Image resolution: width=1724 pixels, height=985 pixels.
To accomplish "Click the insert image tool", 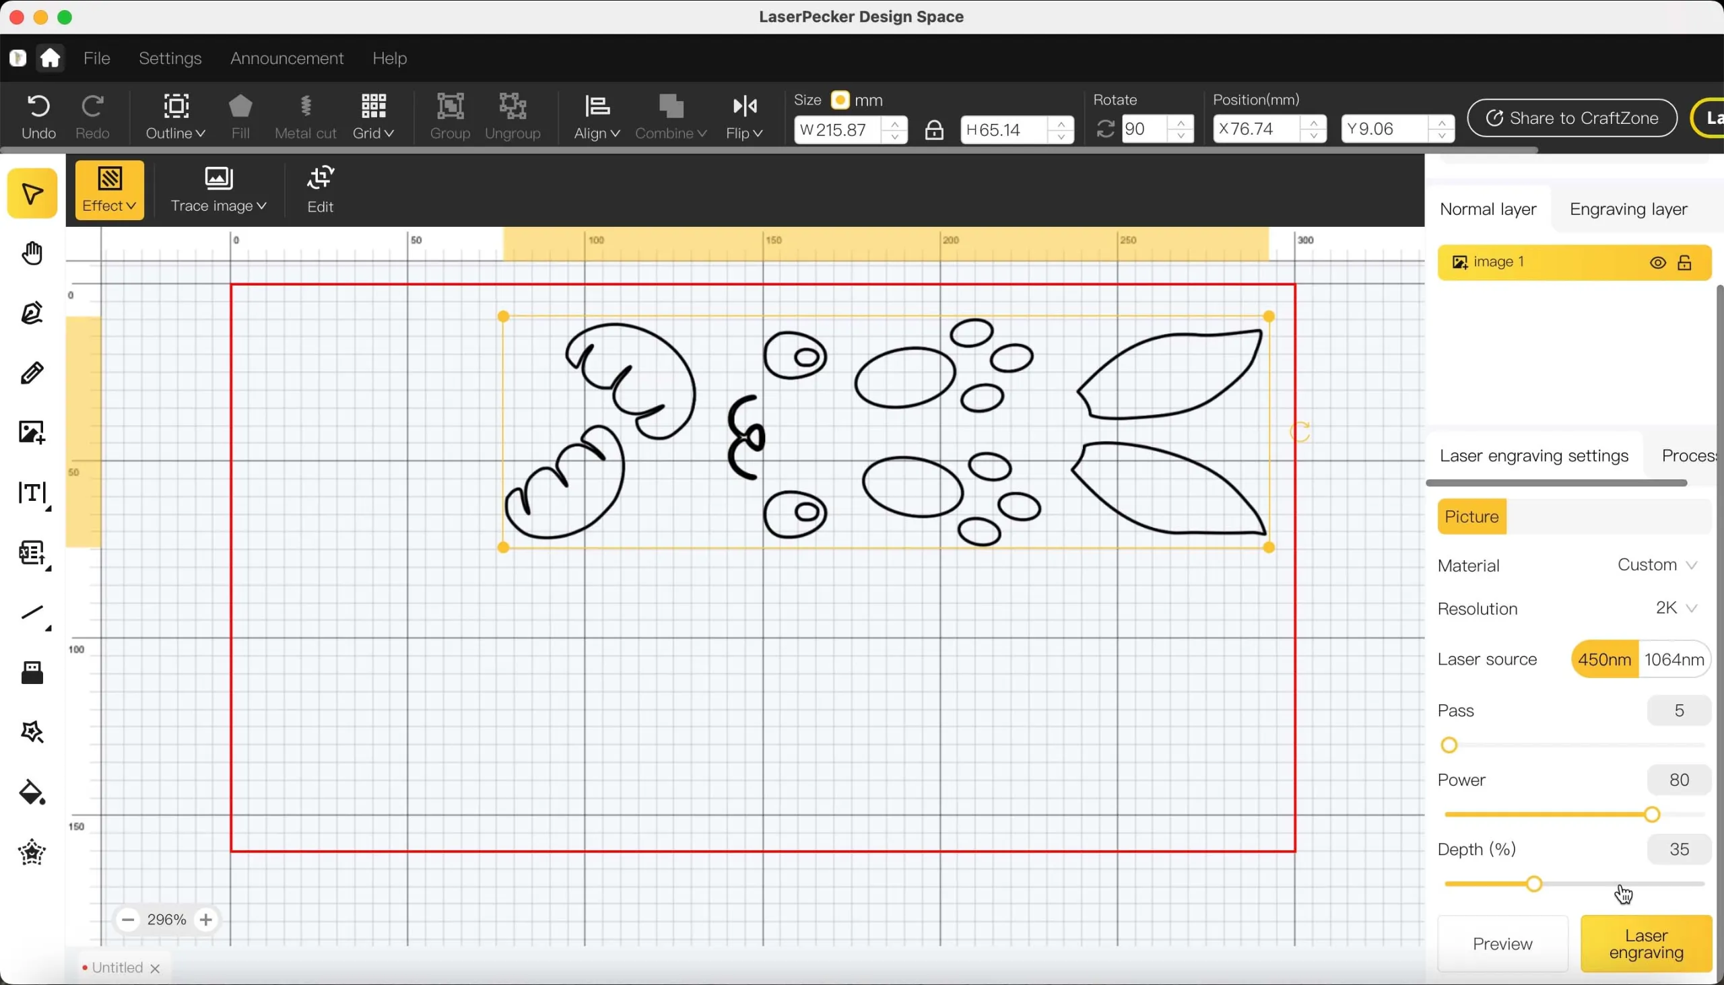I will coord(32,432).
